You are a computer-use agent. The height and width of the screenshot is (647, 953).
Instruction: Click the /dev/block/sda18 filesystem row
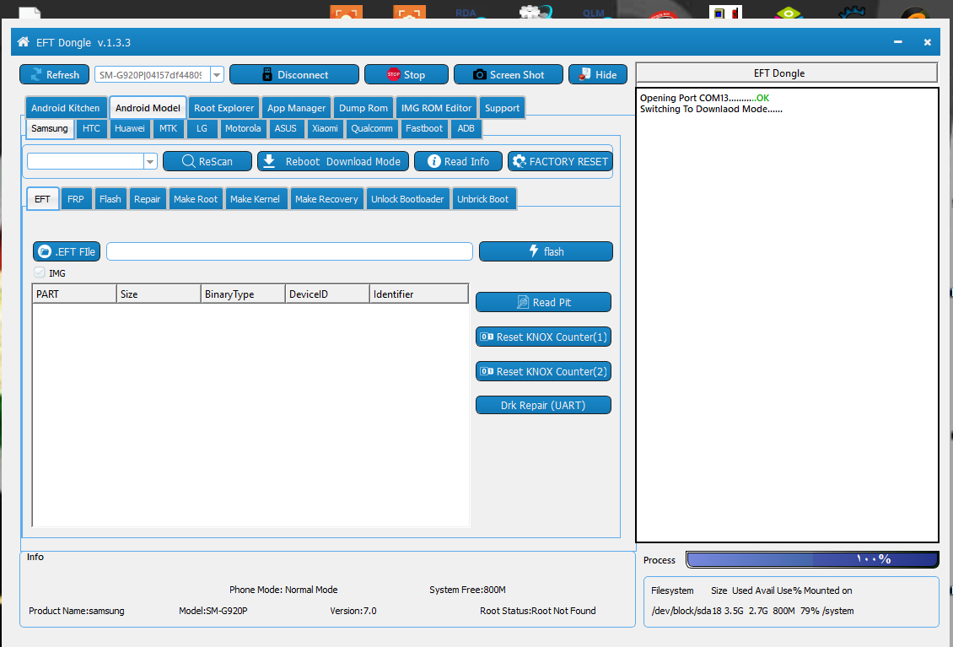(x=752, y=611)
